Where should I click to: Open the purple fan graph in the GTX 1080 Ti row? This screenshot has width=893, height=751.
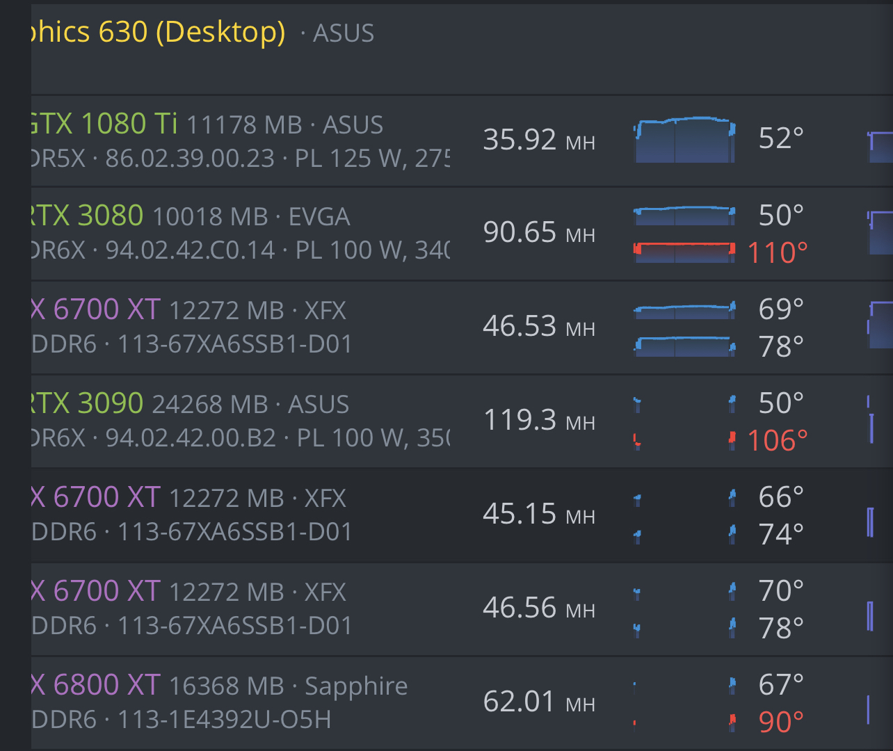(880, 147)
